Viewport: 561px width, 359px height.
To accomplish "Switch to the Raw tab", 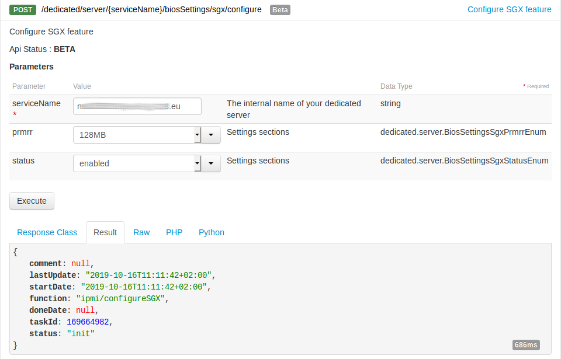I will [x=141, y=232].
